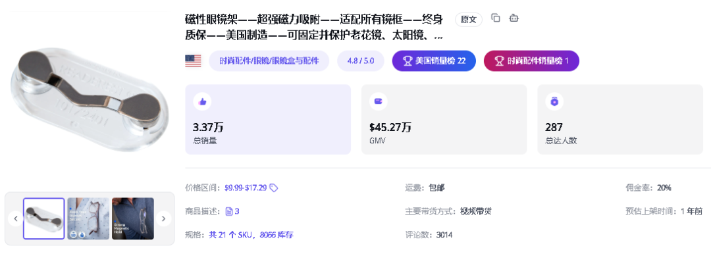Click the document icon next to 商品描述
Screen dimensions: 711x254
tap(229, 211)
